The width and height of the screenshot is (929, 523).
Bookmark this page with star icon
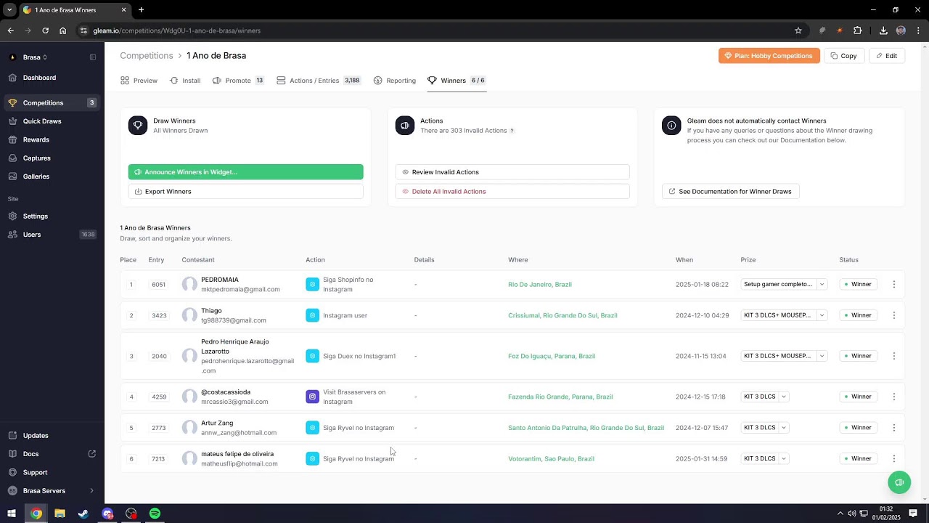pos(798,31)
